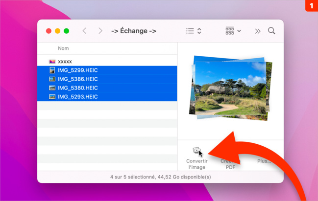The height and width of the screenshot is (201, 318).
Task: Select the file IMG_5380.HEIC
Action: click(77, 88)
